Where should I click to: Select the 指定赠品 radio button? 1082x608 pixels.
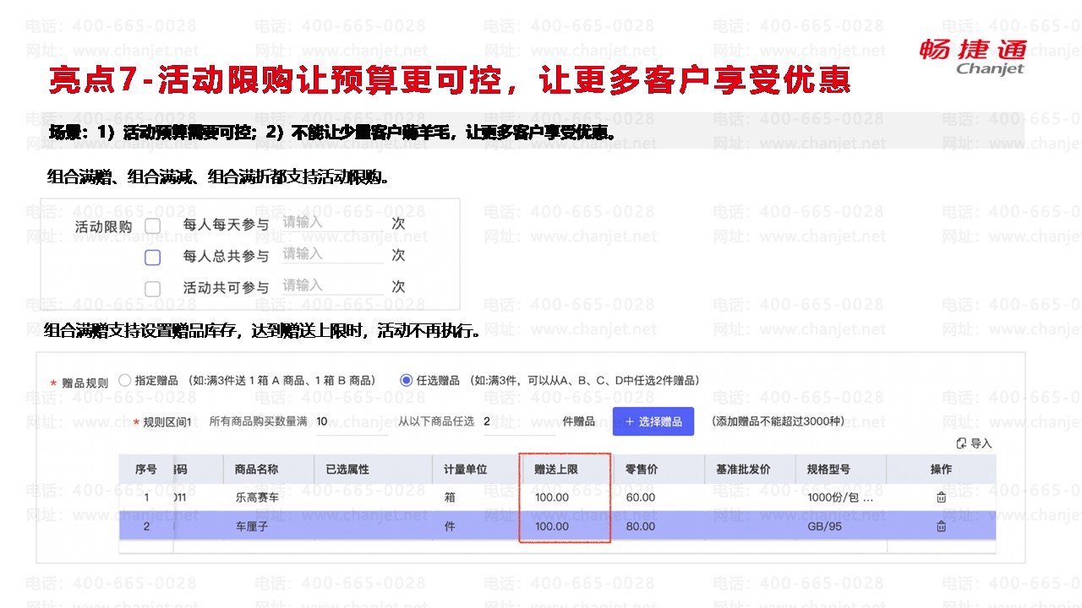click(x=125, y=381)
